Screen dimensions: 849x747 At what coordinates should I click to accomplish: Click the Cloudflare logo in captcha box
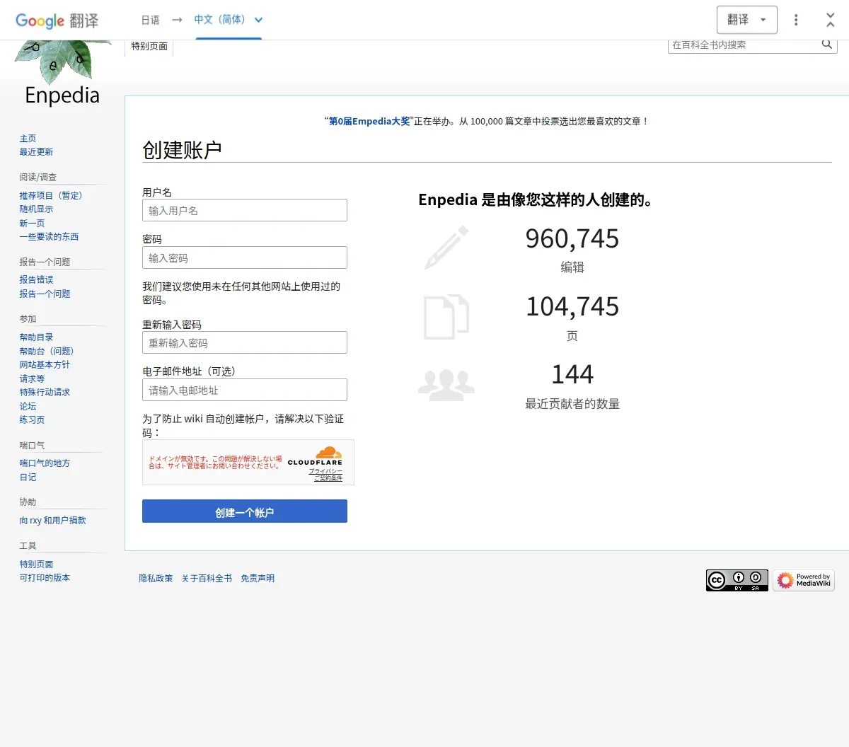tap(316, 456)
